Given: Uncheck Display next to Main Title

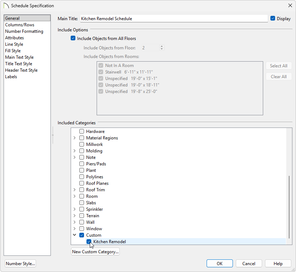Looking at the screenshot, I should (273, 18).
